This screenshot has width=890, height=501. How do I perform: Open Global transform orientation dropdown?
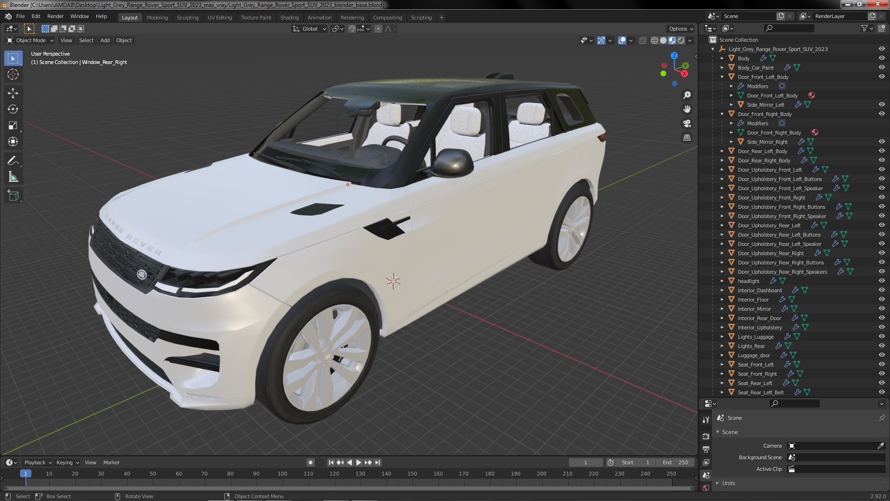pyautogui.click(x=310, y=29)
